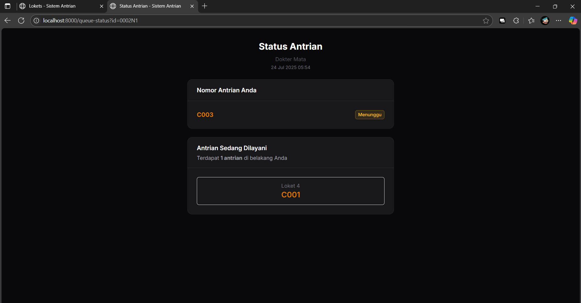Viewport: 581px width, 303px height.
Task: Open a new browser tab
Action: (x=205, y=6)
